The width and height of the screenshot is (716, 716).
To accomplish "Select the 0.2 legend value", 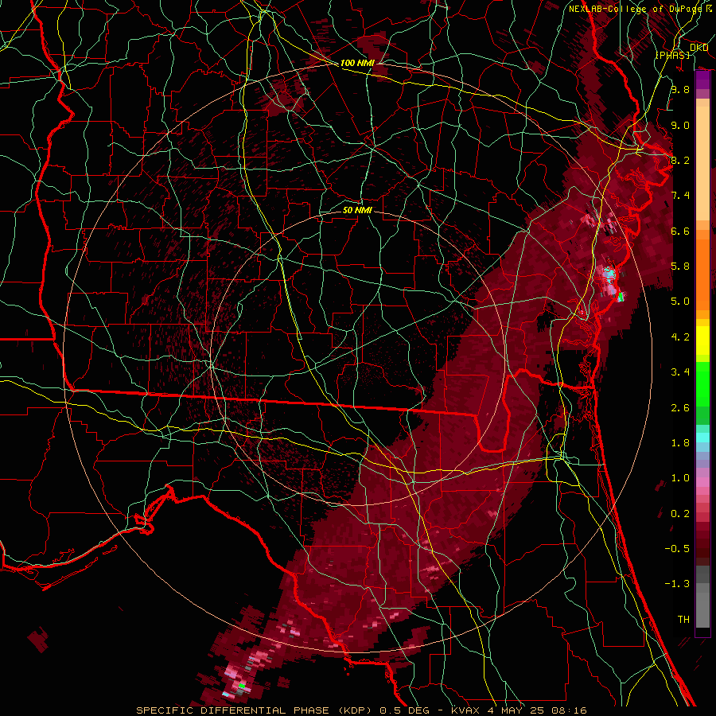I will click(680, 514).
